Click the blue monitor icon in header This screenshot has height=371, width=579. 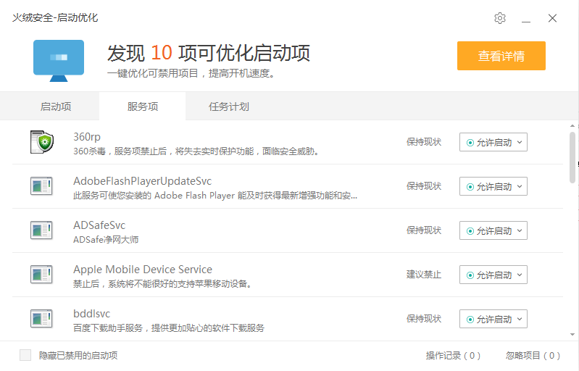[59, 61]
